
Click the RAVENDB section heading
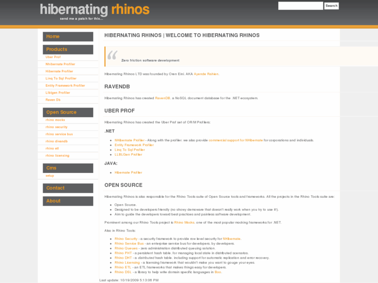click(117, 87)
